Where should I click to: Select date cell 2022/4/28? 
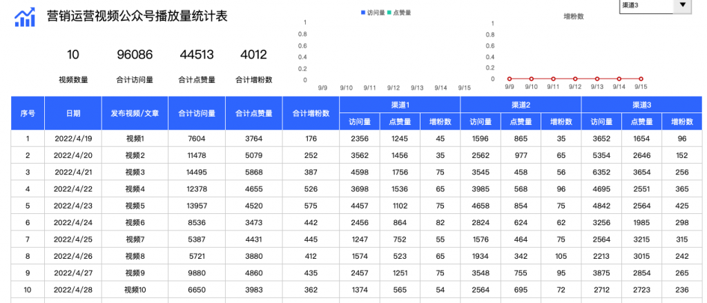(73, 289)
